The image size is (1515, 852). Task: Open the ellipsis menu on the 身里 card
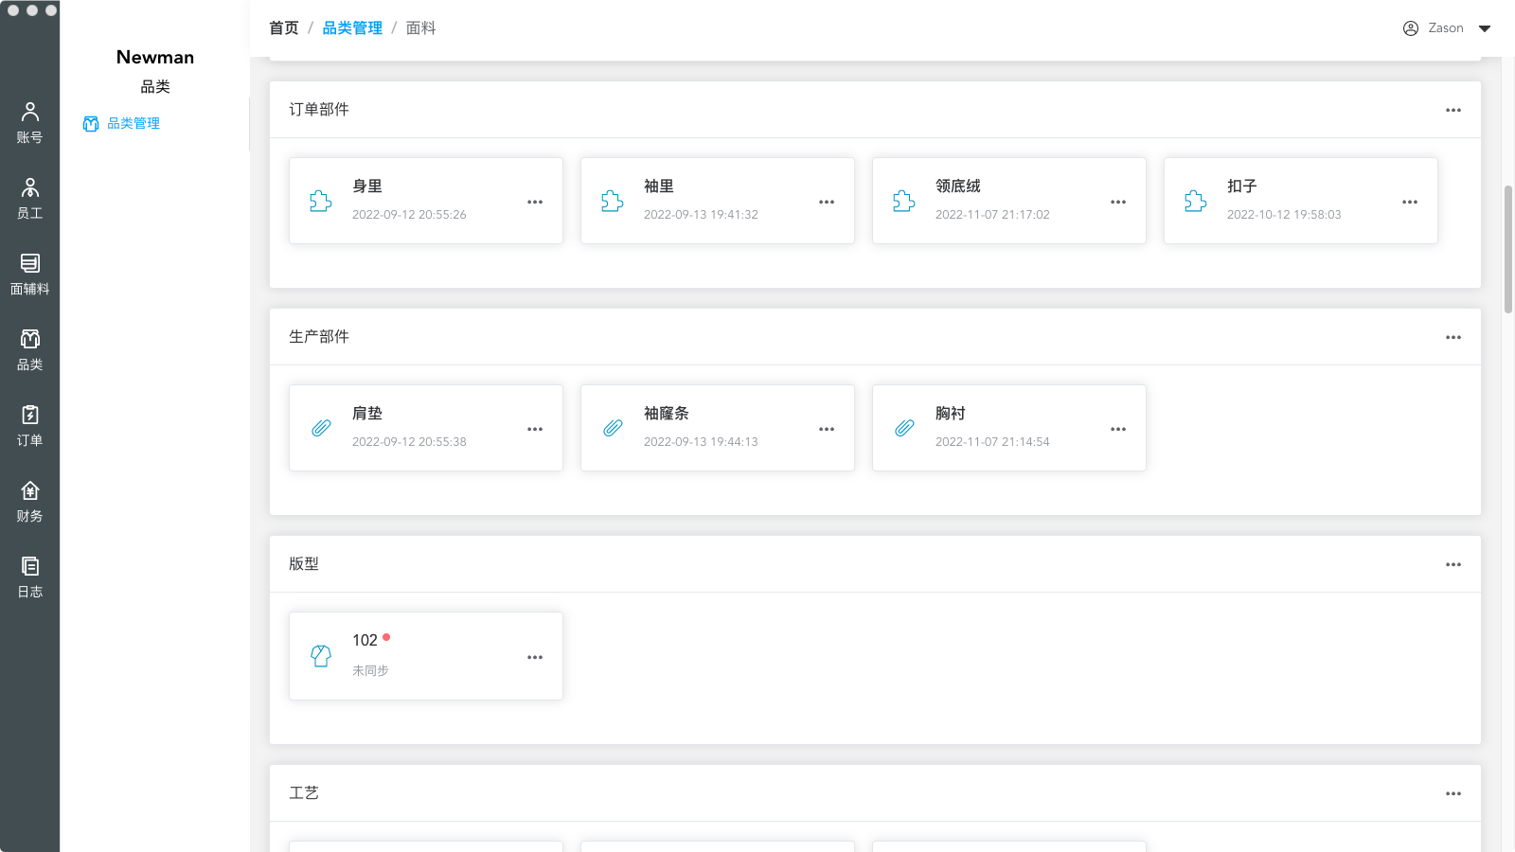click(x=535, y=202)
